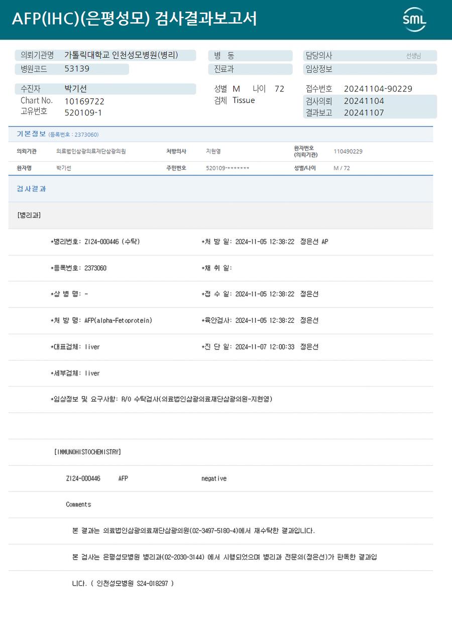Select the 담당의사 field
The width and height of the screenshot is (452, 638).
pyautogui.click(x=370, y=56)
